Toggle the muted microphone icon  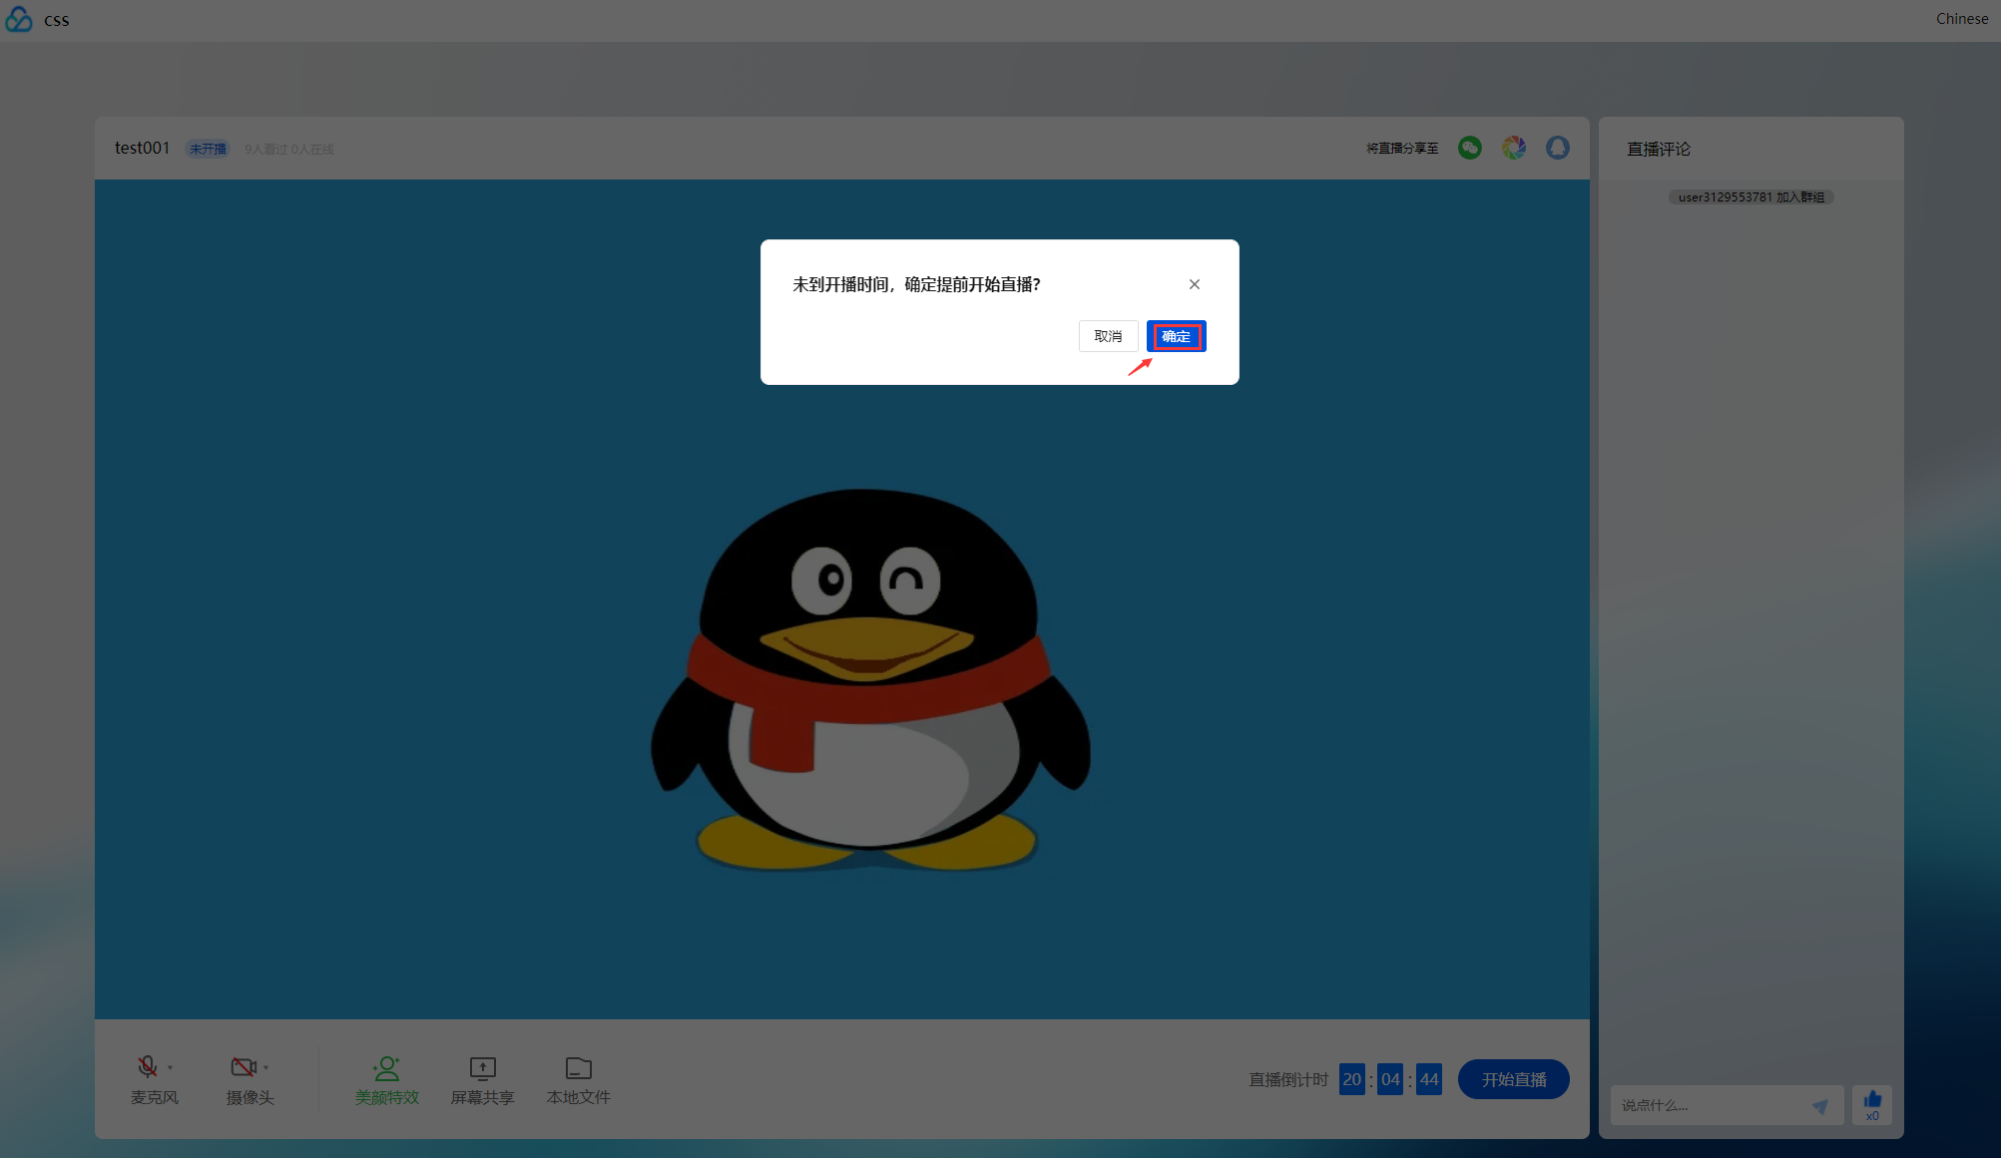(148, 1067)
